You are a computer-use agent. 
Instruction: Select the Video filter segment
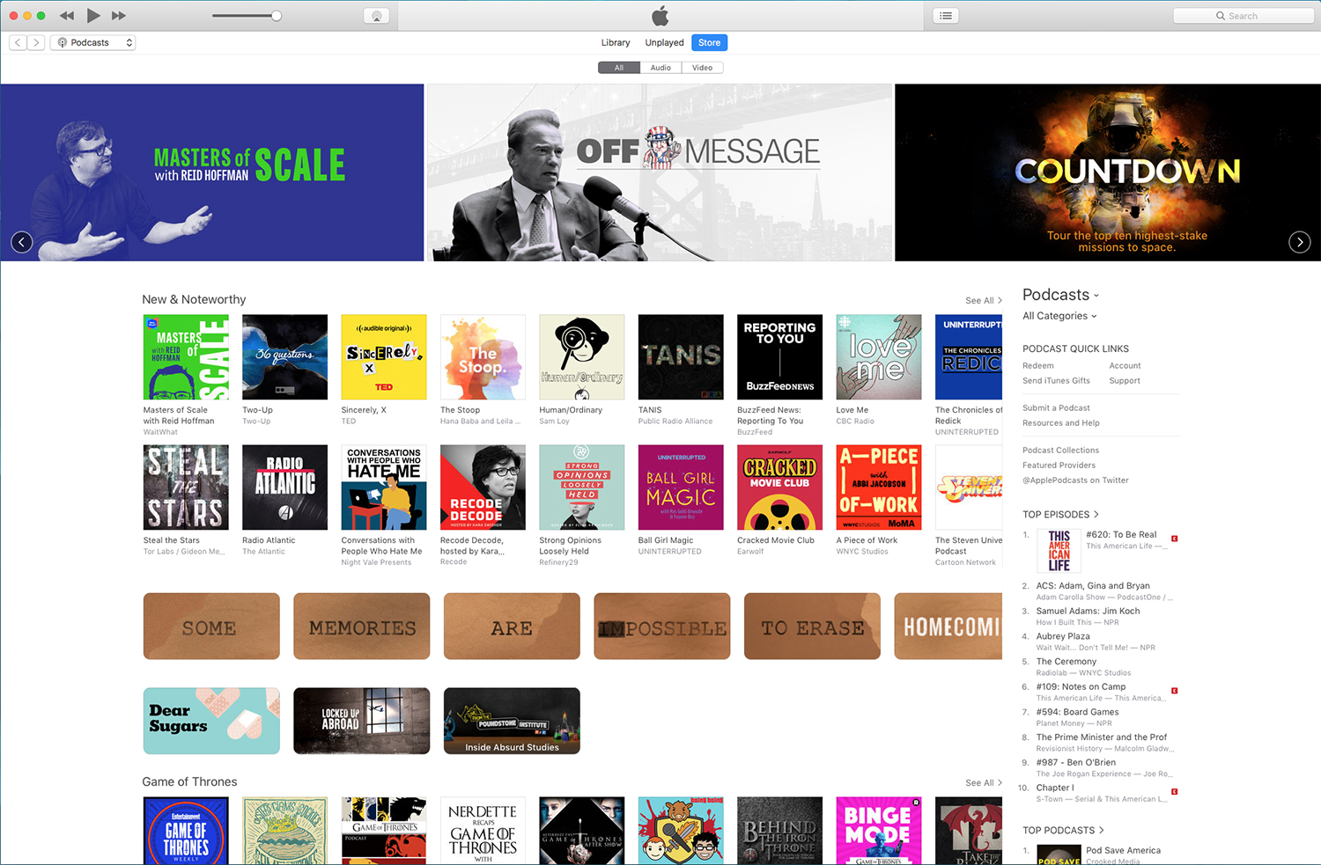pos(702,68)
